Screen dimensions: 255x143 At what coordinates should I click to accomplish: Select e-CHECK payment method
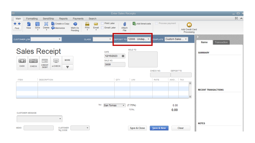tap(56, 63)
